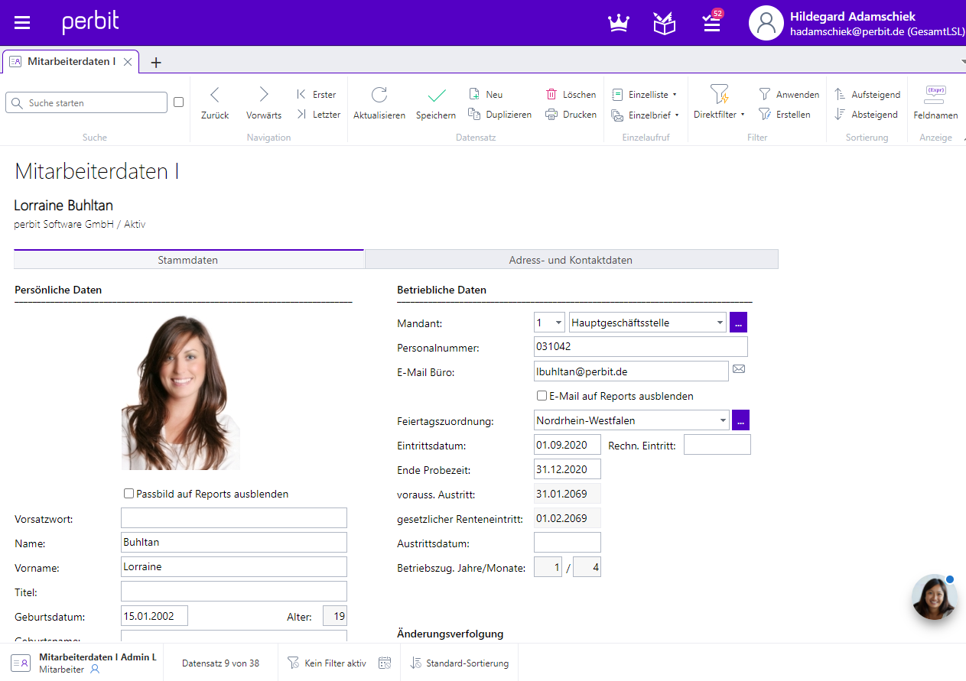Open notifications with the badge showing 52
Viewport: 966px width, 681px height.
pyautogui.click(x=711, y=23)
